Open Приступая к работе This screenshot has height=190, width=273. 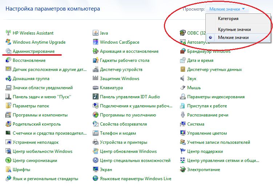[x=207, y=106]
